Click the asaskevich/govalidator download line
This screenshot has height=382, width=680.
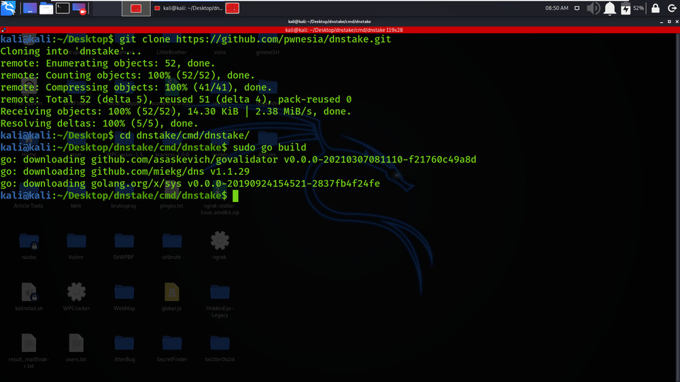(238, 160)
